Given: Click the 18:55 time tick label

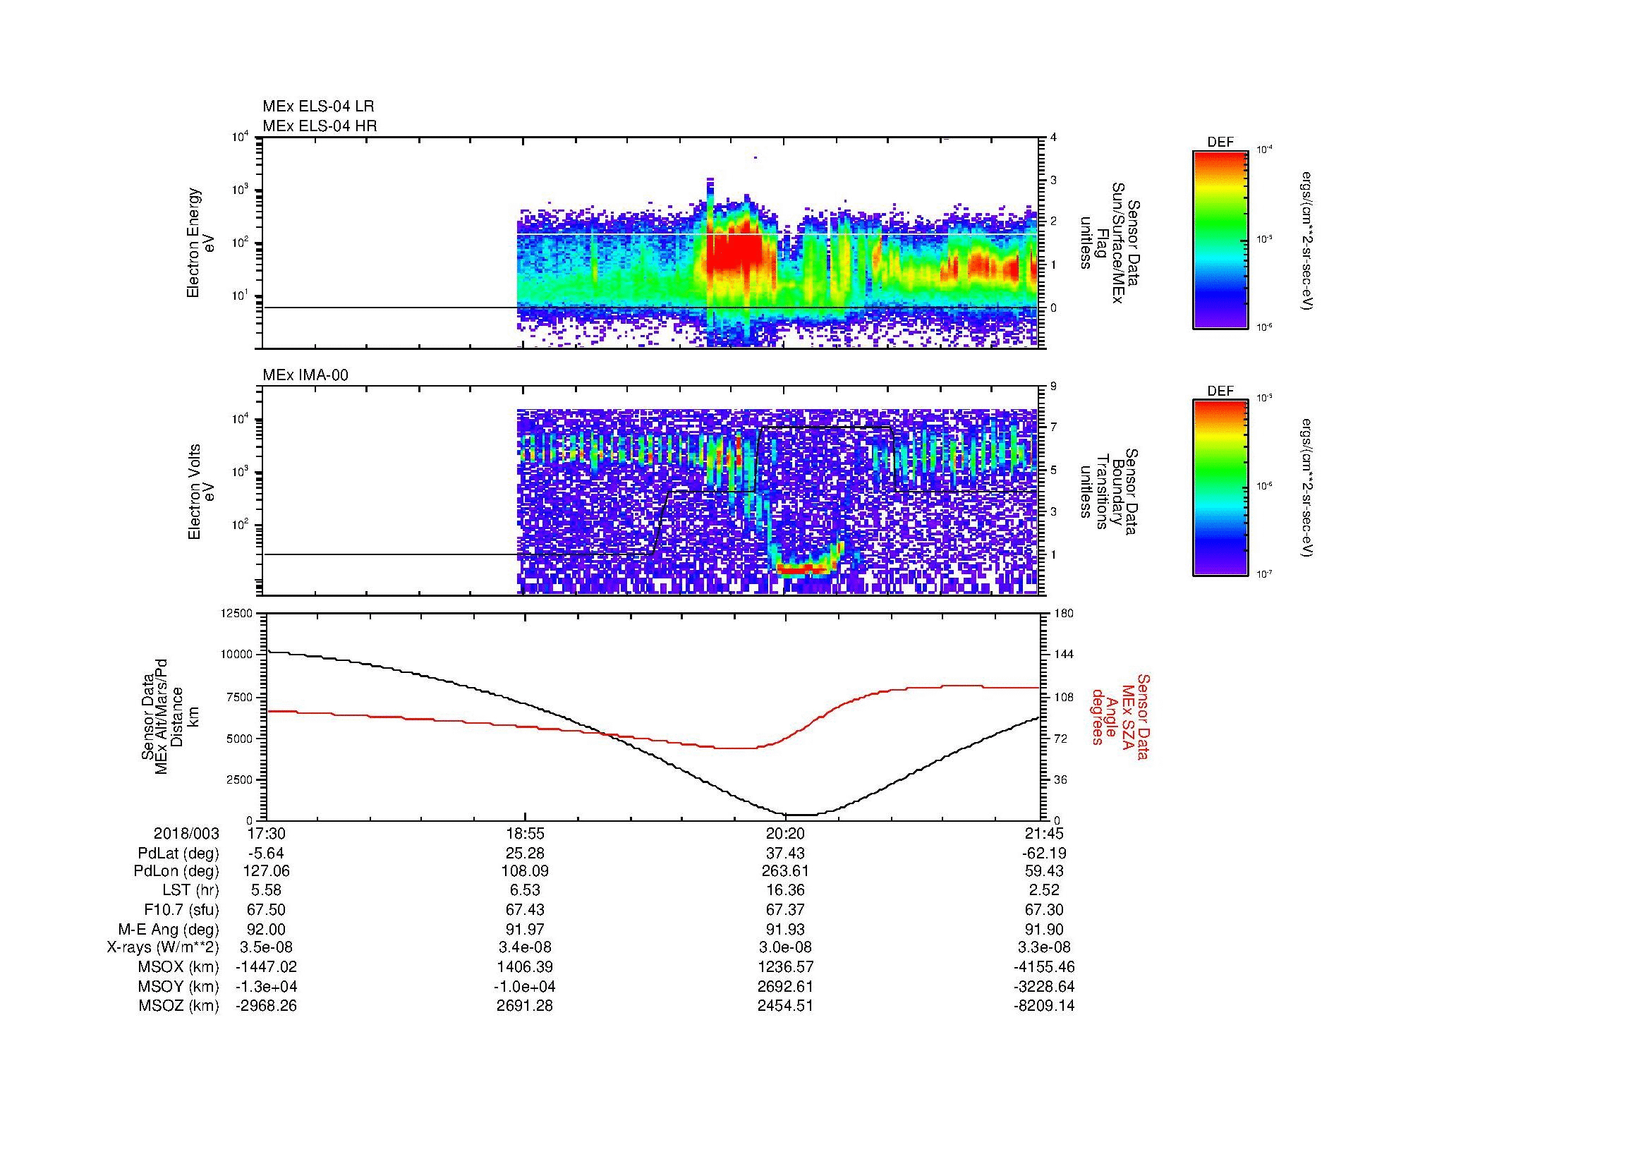Looking at the screenshot, I should pos(526,833).
